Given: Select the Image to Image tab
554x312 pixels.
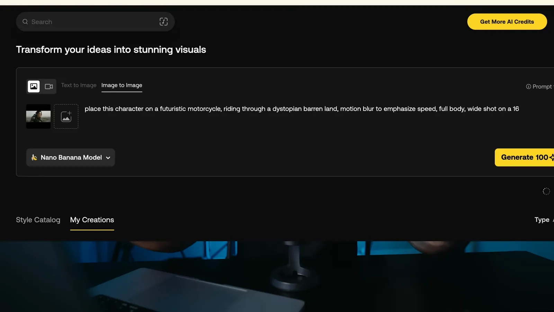Looking at the screenshot, I should point(122,85).
